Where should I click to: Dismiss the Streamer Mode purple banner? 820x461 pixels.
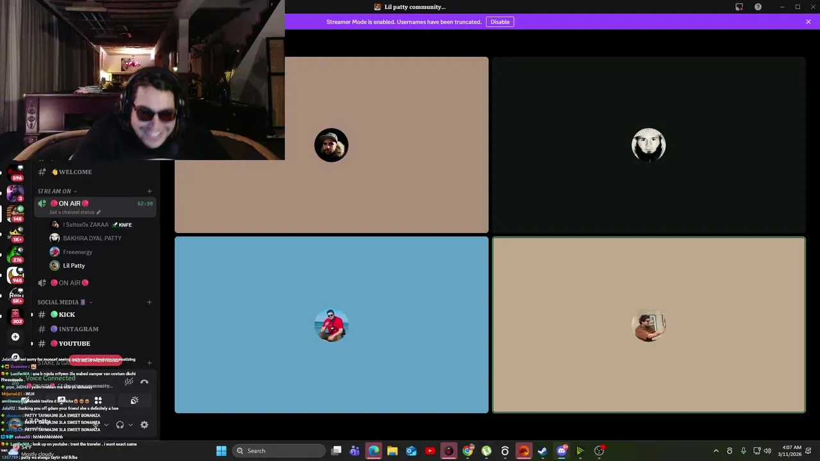[x=808, y=22]
